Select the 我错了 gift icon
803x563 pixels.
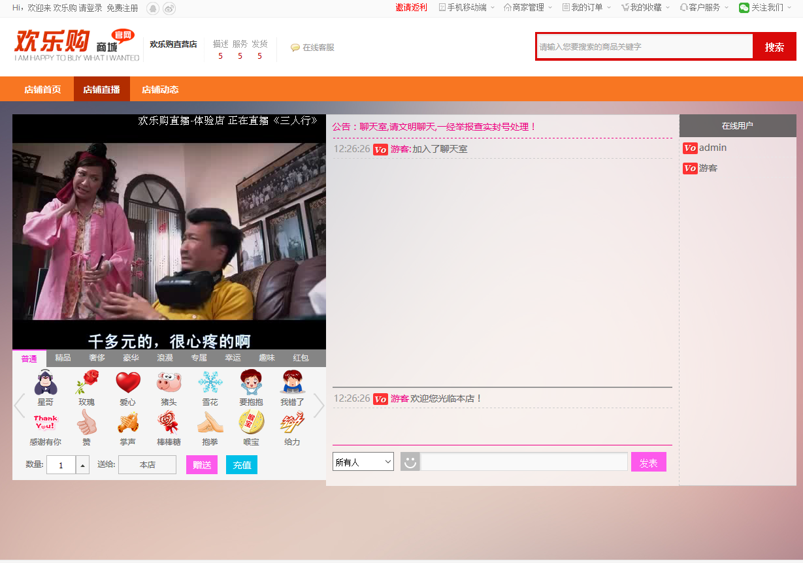coord(292,382)
